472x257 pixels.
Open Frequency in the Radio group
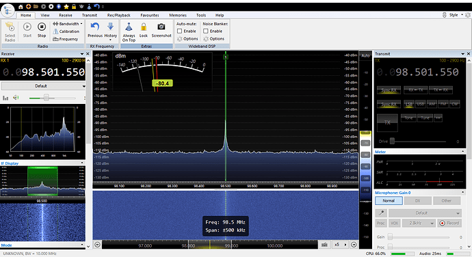pyautogui.click(x=65, y=39)
